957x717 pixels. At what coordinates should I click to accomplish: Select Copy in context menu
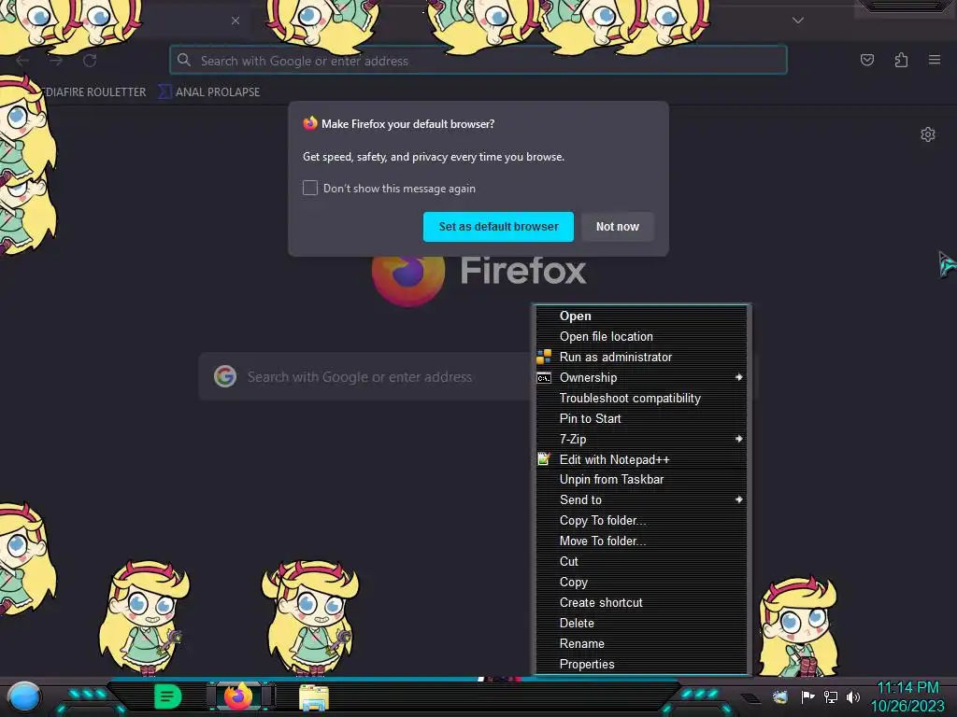coord(641,583)
